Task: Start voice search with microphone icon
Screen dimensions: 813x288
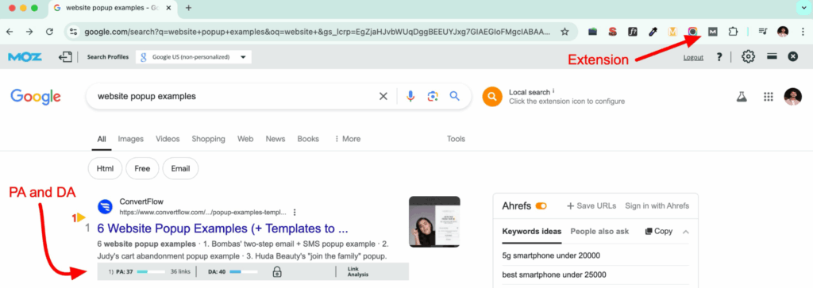Action: [410, 96]
